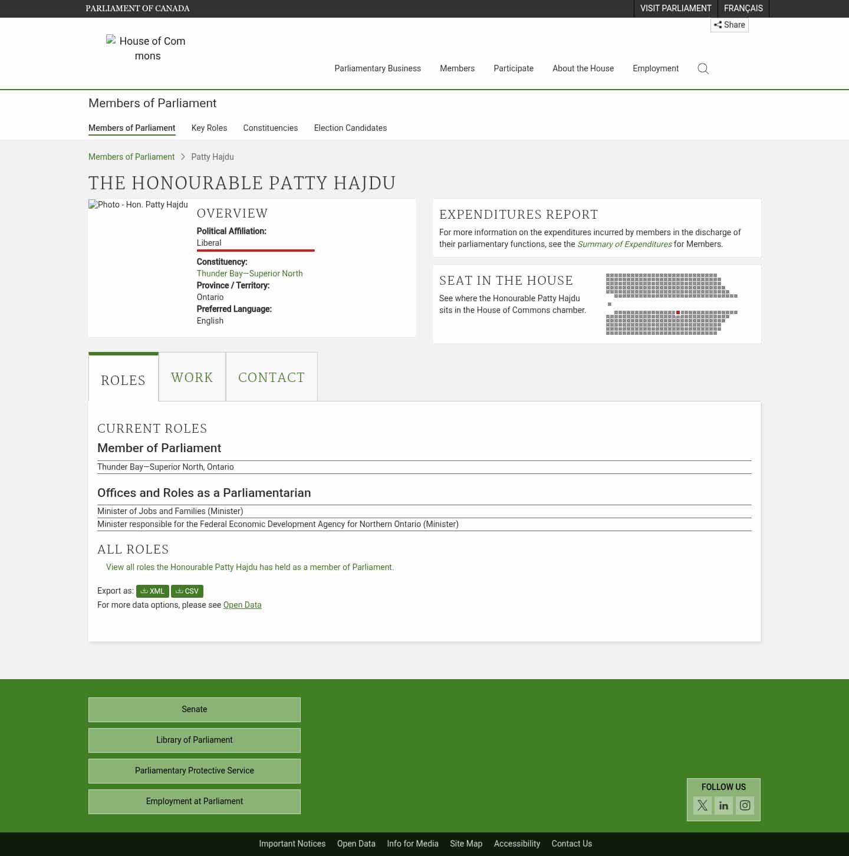Open the Accessibility footer link
The height and width of the screenshot is (856, 849).
[517, 843]
